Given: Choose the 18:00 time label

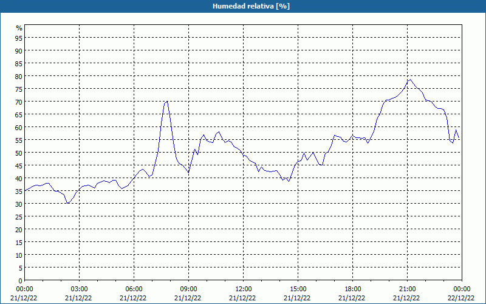Looking at the screenshot, I should 352,289.
